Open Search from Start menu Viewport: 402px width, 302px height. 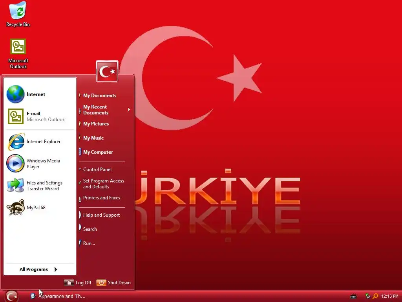[x=90, y=229]
